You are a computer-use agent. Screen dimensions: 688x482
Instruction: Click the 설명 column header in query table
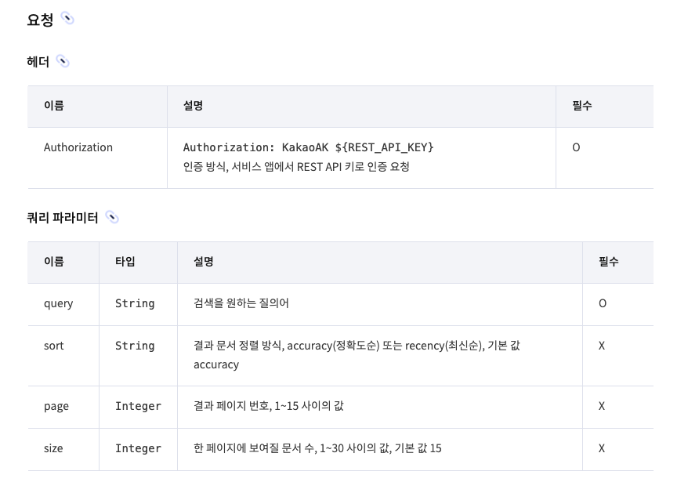[x=204, y=262]
